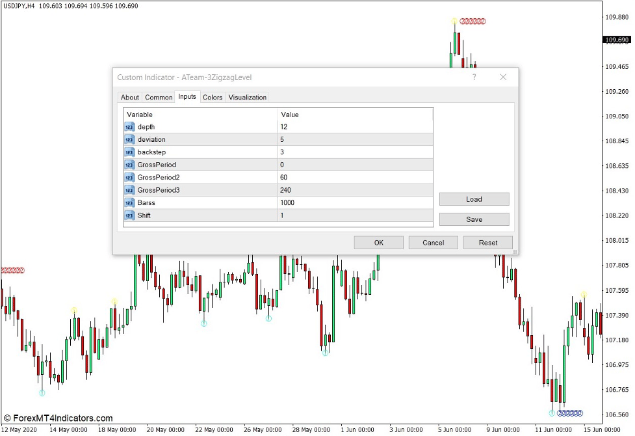
Task: Load saved input settings
Action: click(x=474, y=199)
